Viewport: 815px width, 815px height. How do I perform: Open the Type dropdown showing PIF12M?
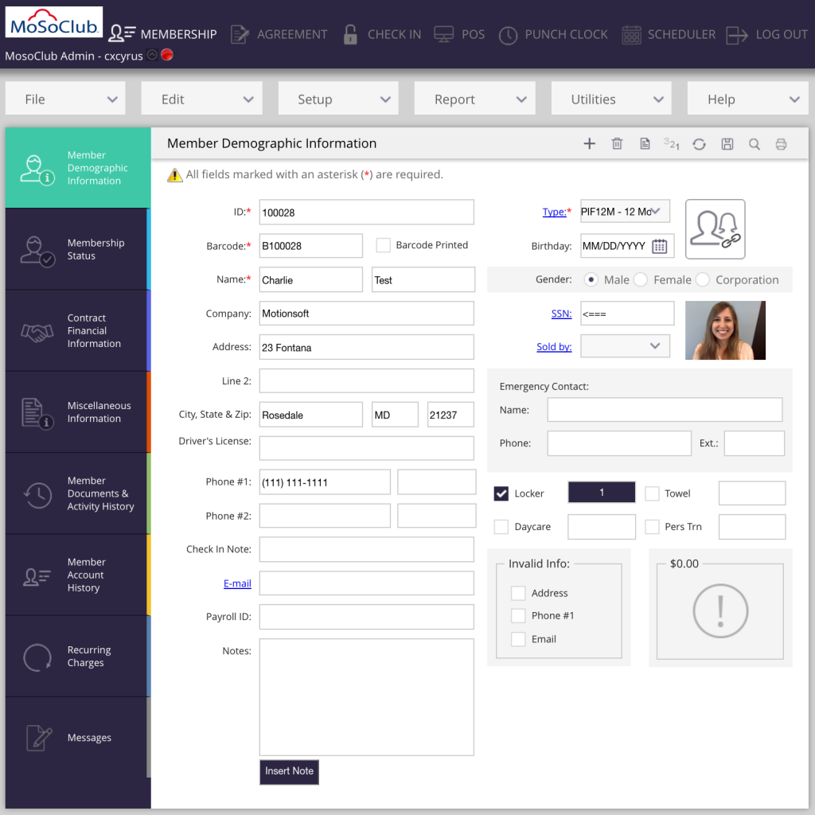click(x=626, y=211)
